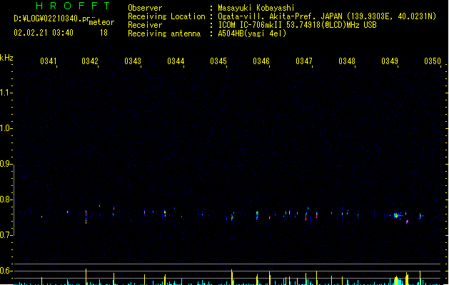This screenshot has height=285, width=449.
Task: Click the 1.0 frequency axis label
Action: pos(6,128)
